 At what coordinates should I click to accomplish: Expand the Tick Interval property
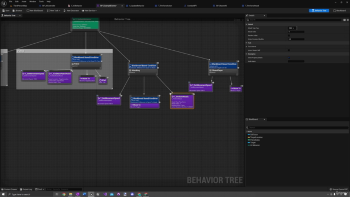[247, 47]
